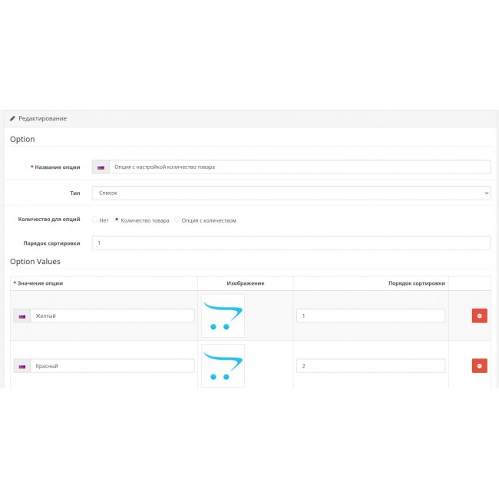Image resolution: width=499 pixels, height=499 pixels.
Task: Click the Желтый option value input
Action: (x=112, y=316)
